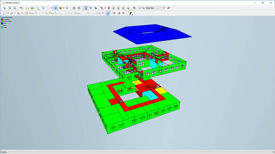Image resolution: width=275 pixels, height=154 pixels.
Task: Click the Time slider track
Action: [x=88, y=13]
